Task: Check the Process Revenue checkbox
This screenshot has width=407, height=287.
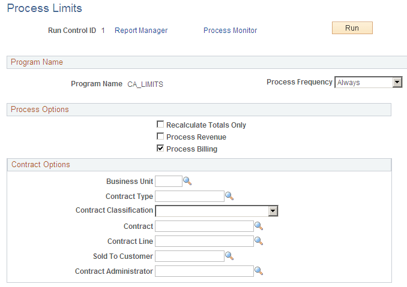Action: [160, 137]
